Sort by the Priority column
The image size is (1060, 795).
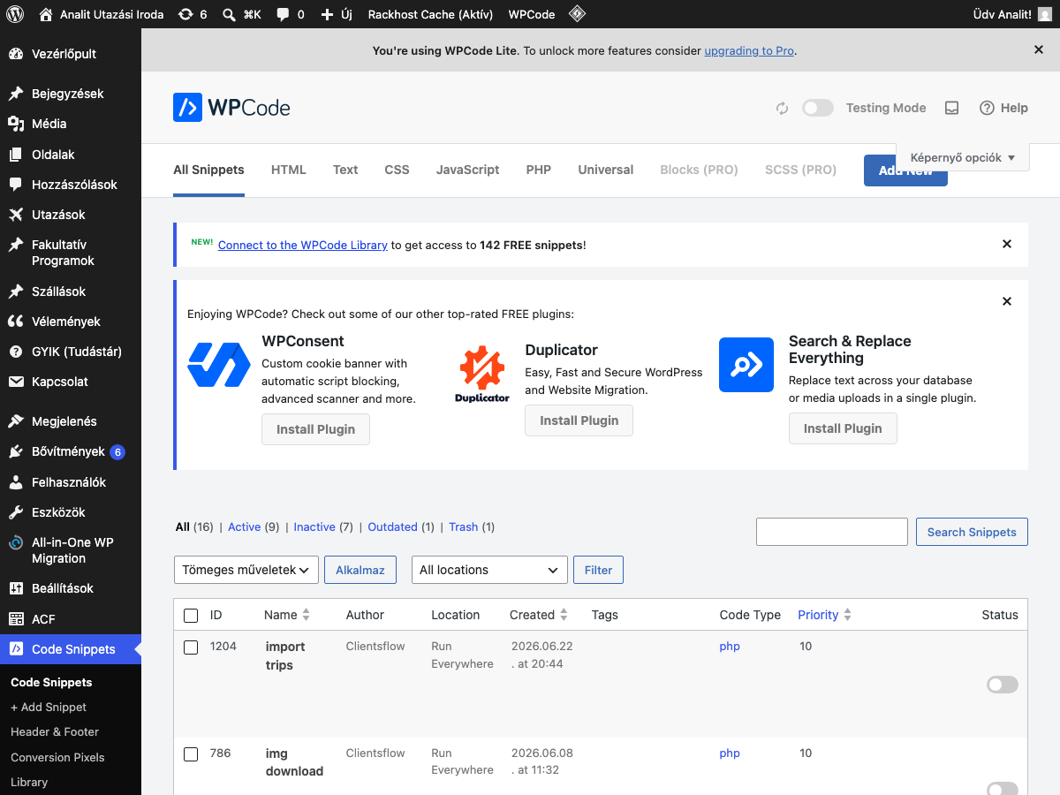824,615
